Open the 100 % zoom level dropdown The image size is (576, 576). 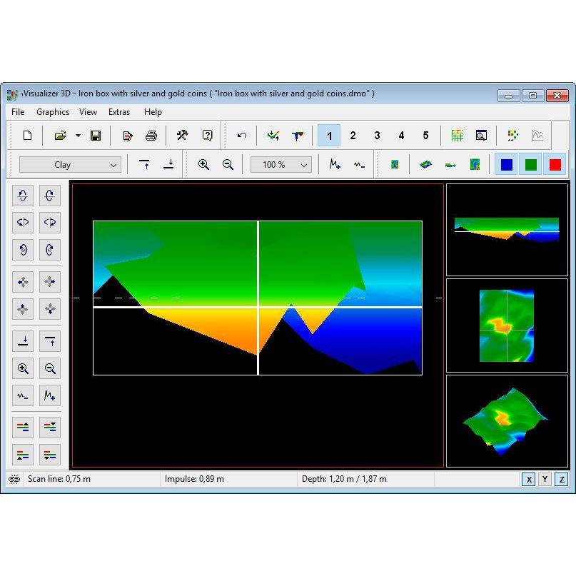point(281,165)
